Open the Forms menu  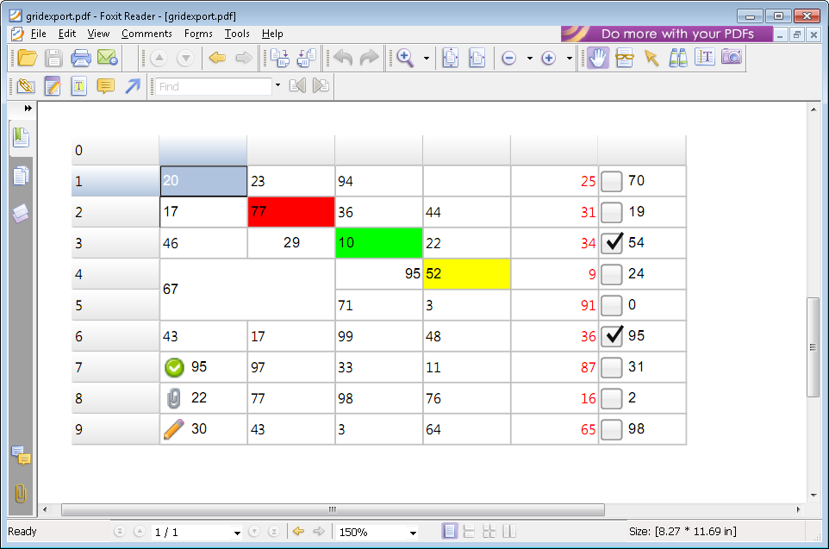click(x=198, y=34)
